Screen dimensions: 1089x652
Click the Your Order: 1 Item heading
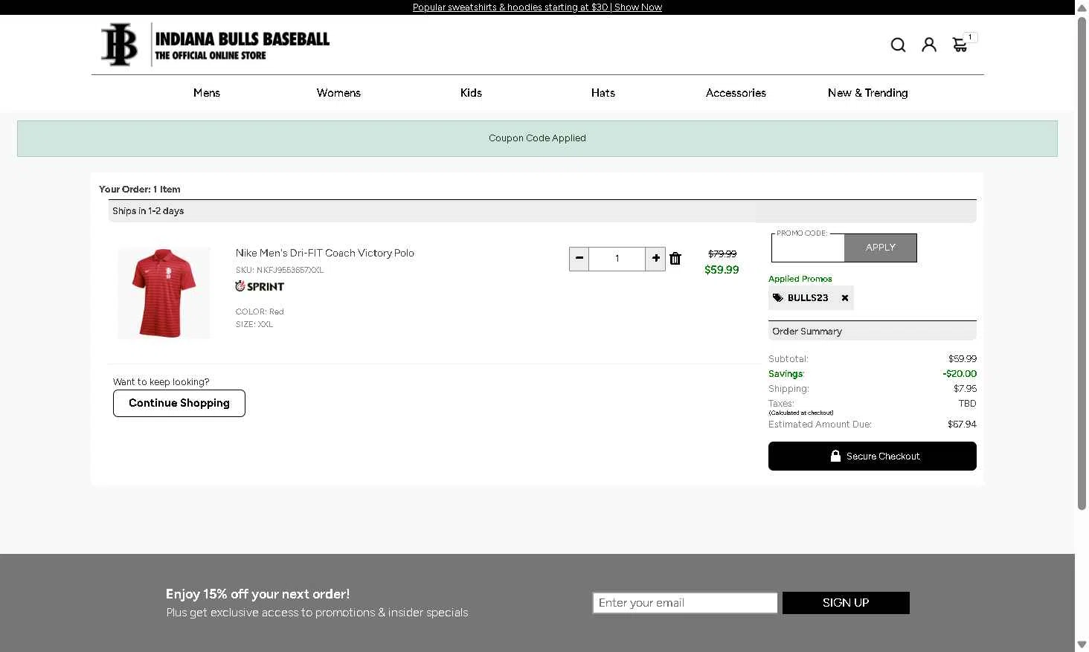click(x=140, y=190)
